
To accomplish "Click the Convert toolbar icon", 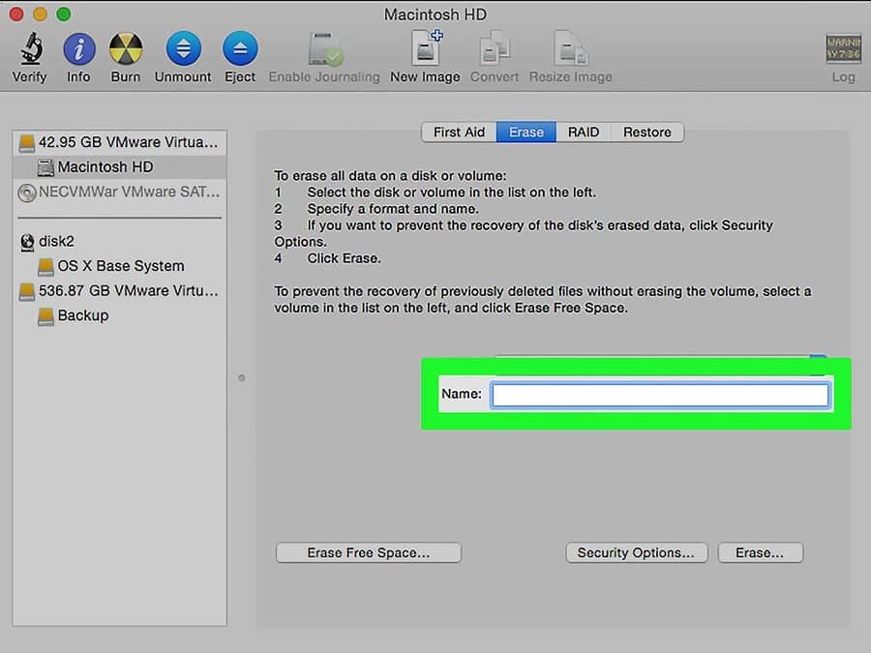I will tap(495, 49).
